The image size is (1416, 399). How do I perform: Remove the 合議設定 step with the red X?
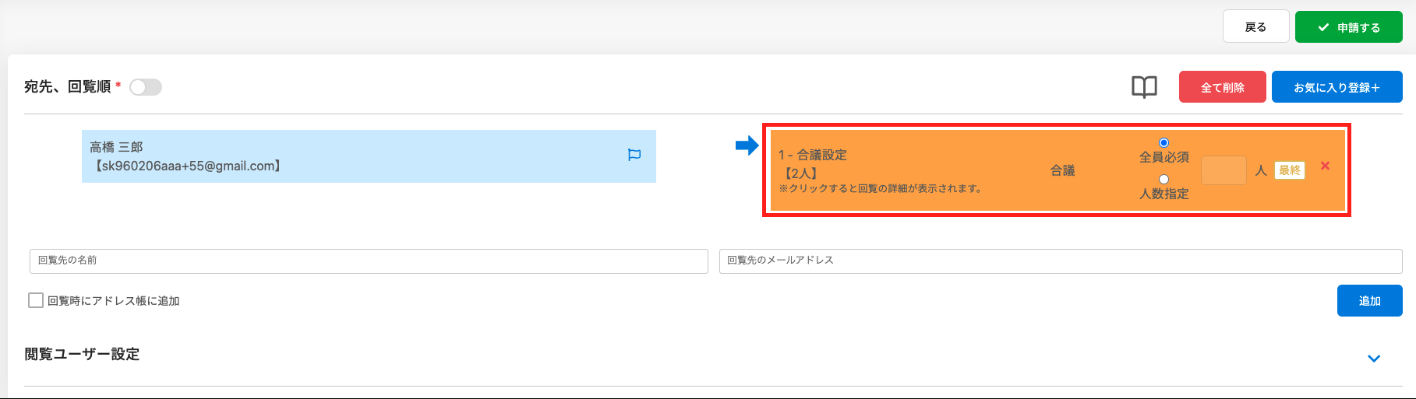pyautogui.click(x=1325, y=166)
